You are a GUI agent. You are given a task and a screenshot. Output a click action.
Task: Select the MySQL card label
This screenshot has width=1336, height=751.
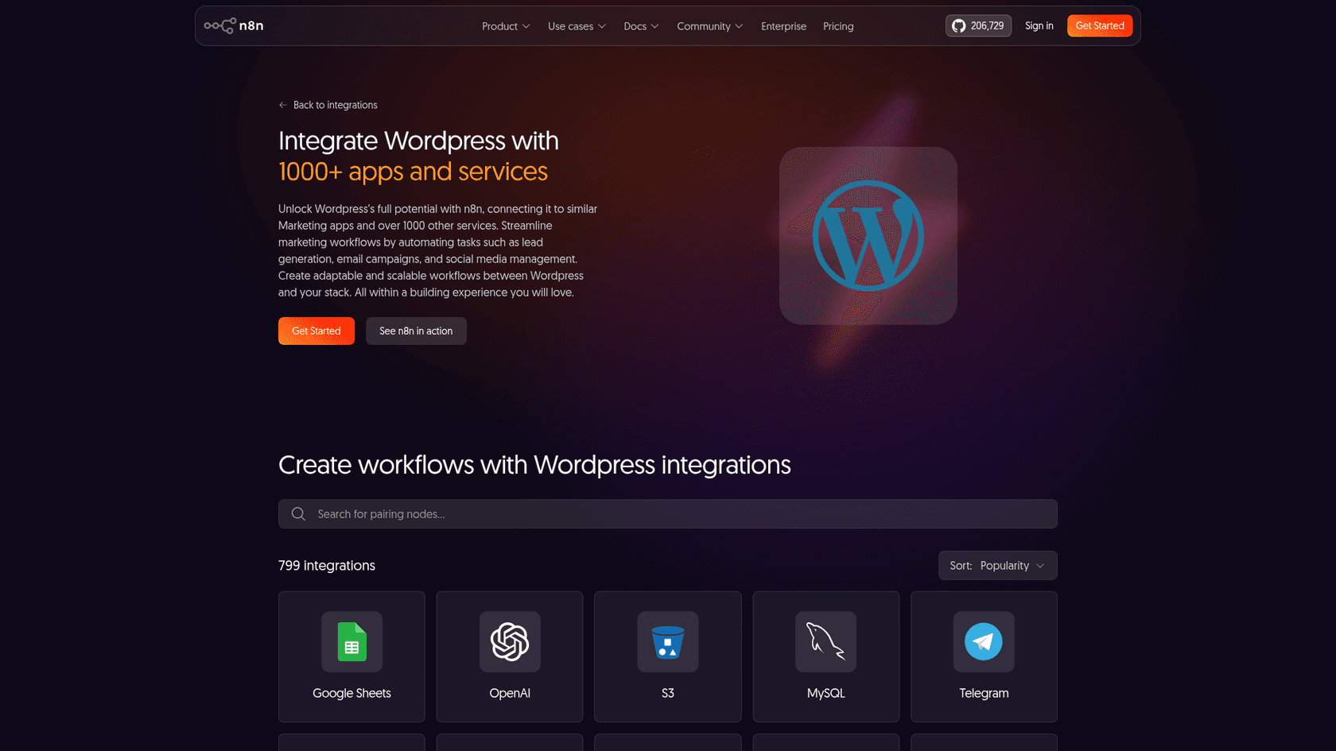[x=825, y=693]
